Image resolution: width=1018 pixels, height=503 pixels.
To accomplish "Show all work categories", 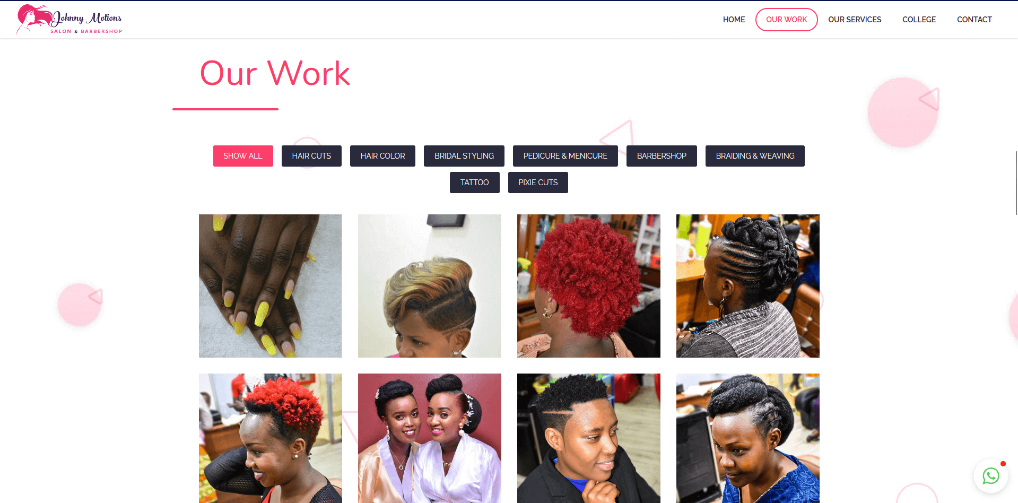I will click(x=243, y=156).
